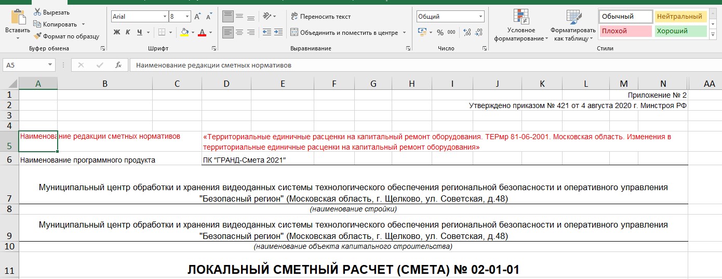Screen dimensions: 722x279
Task: Open the Копировать dropdown arrow
Action: (x=84, y=24)
